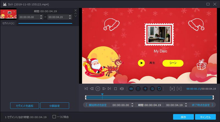Click the blue playhead marker on timeline

[102, 94]
